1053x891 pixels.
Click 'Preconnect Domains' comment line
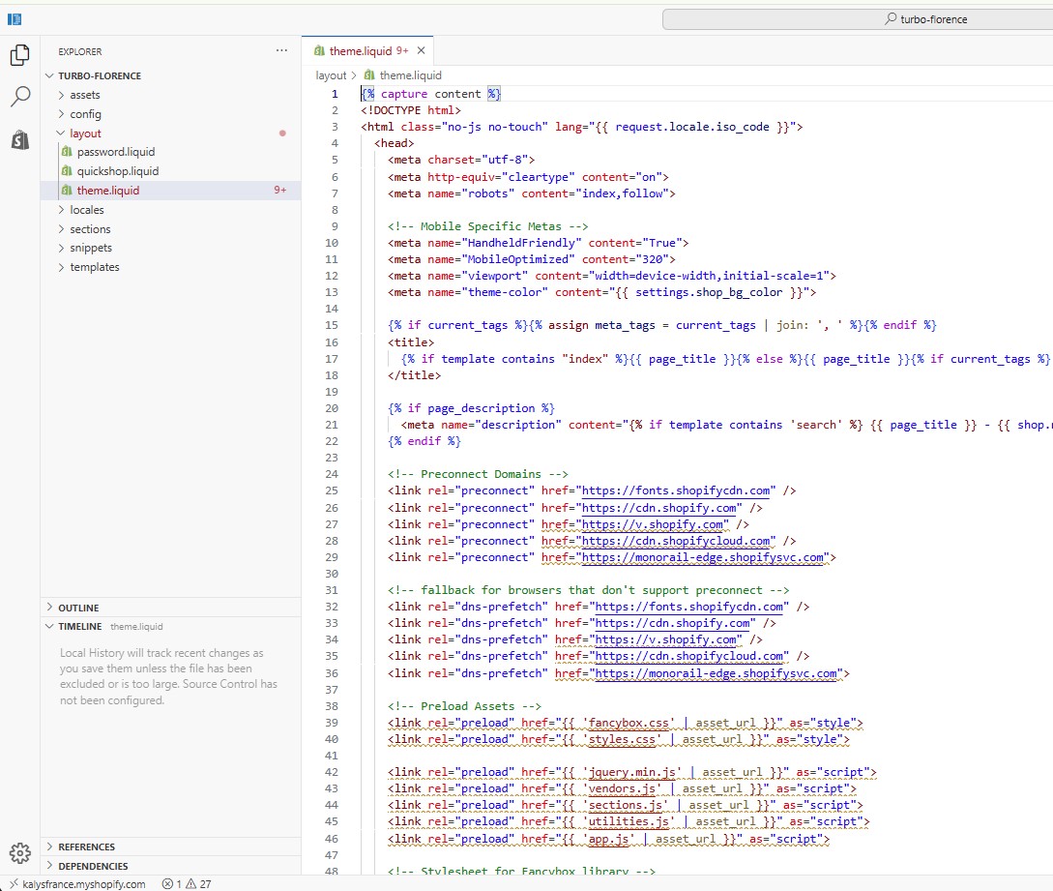point(478,474)
